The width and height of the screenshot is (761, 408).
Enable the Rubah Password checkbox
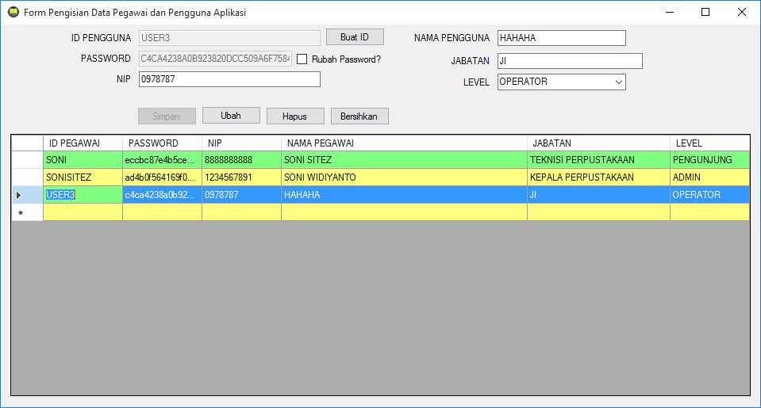pyautogui.click(x=302, y=59)
